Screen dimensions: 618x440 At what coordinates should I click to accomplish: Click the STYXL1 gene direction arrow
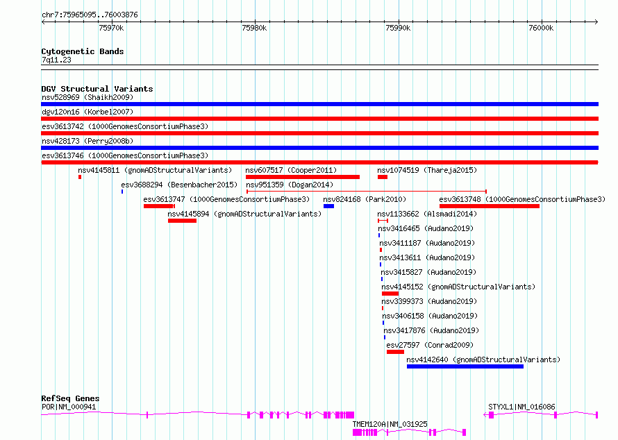point(485,415)
